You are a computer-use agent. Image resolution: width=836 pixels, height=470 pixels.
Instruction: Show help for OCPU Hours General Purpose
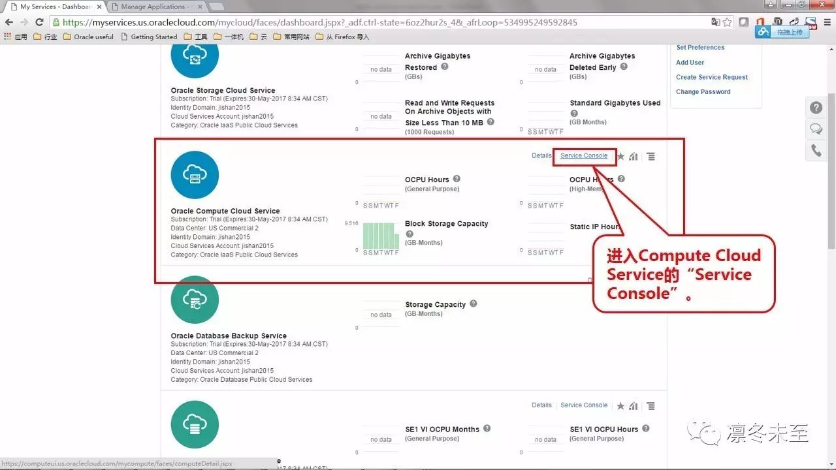(457, 179)
